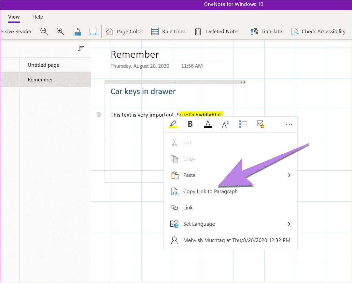Image resolution: width=352 pixels, height=283 pixels.
Task: Choose Link from context menu
Action: [231, 207]
